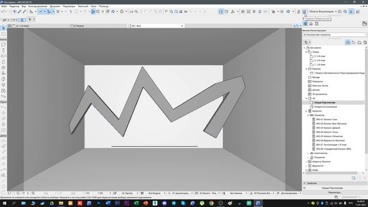Click the scissors Trim icon
368x207 pixels.
pos(131,11)
